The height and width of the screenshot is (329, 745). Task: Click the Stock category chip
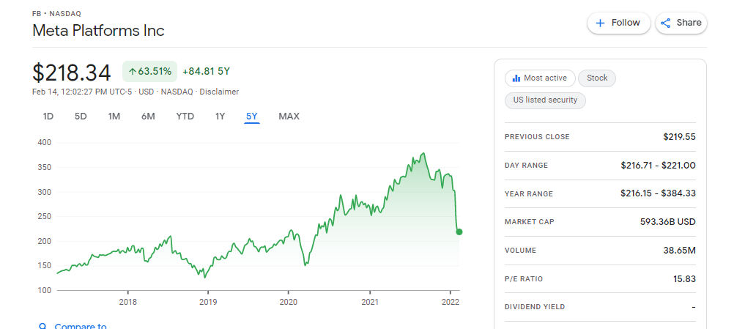597,78
